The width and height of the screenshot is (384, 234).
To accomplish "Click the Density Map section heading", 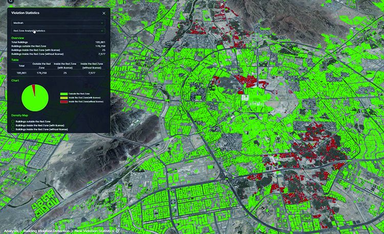I will [x=19, y=115].
